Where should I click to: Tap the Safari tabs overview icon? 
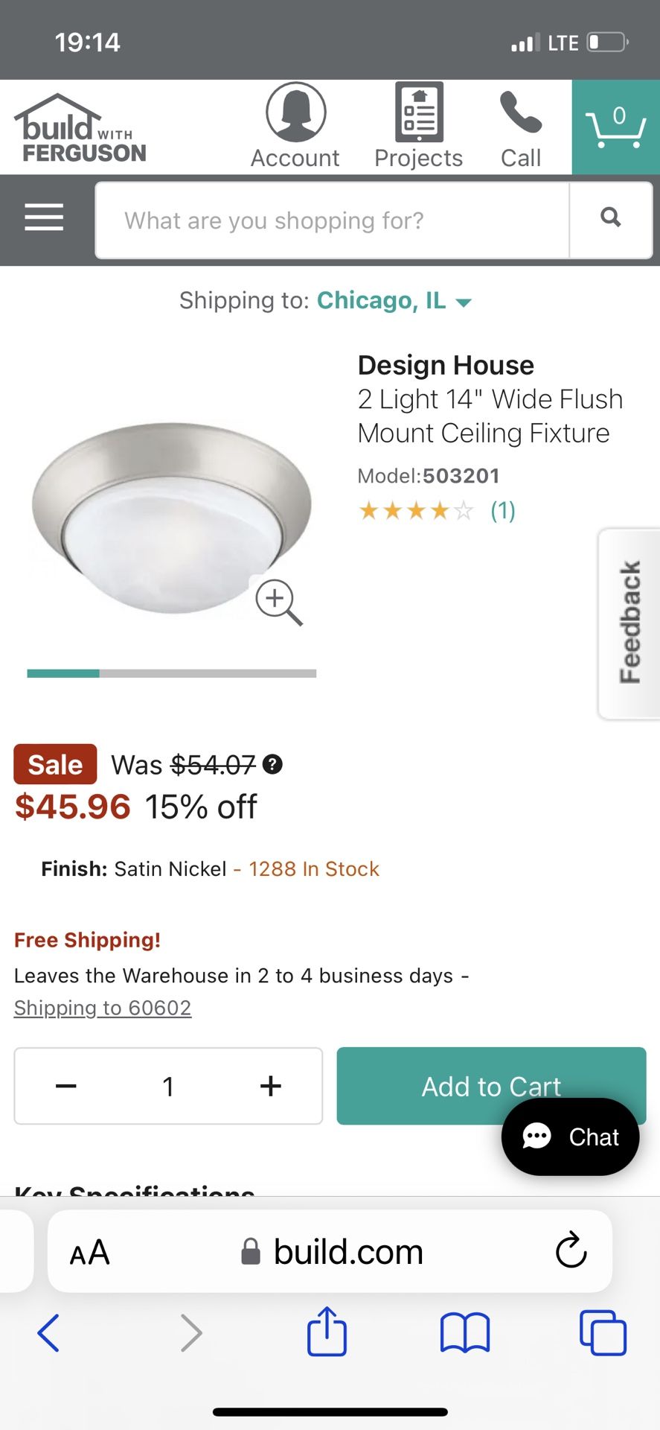[602, 1334]
